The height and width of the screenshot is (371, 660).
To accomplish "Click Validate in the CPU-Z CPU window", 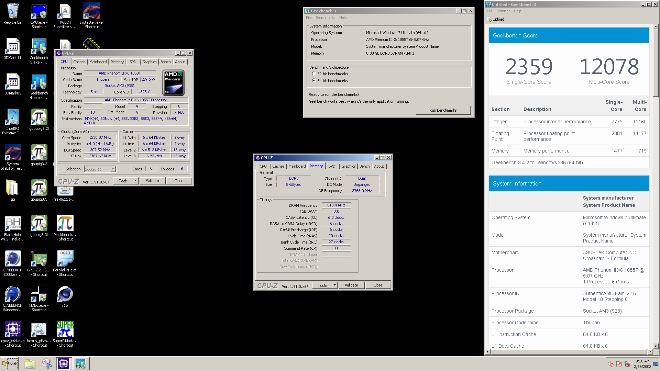I will pyautogui.click(x=152, y=181).
